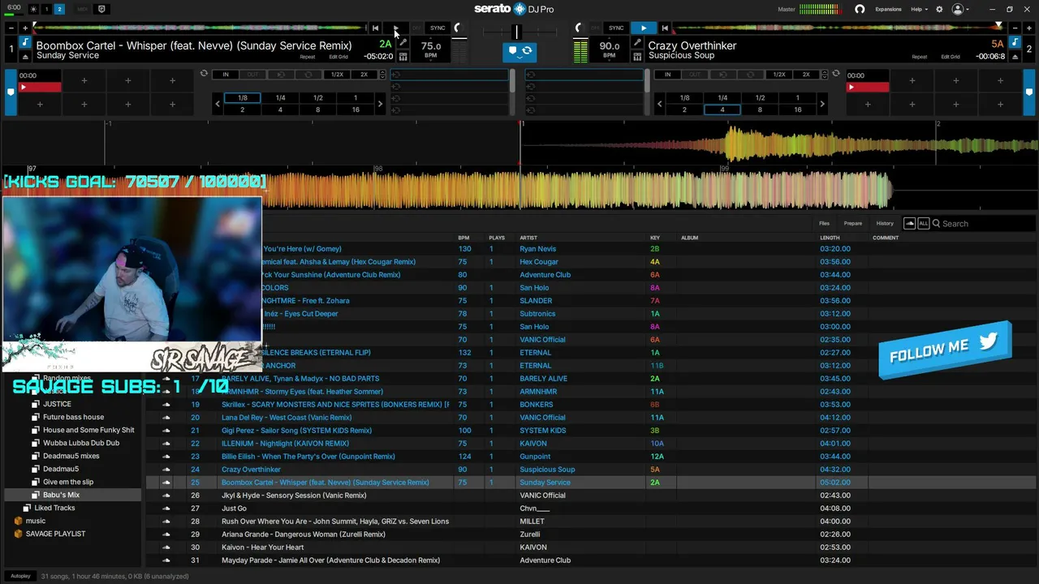Screen dimensions: 1039x584
Task: Click the shield icon next to MIDI
Action: click(101, 9)
